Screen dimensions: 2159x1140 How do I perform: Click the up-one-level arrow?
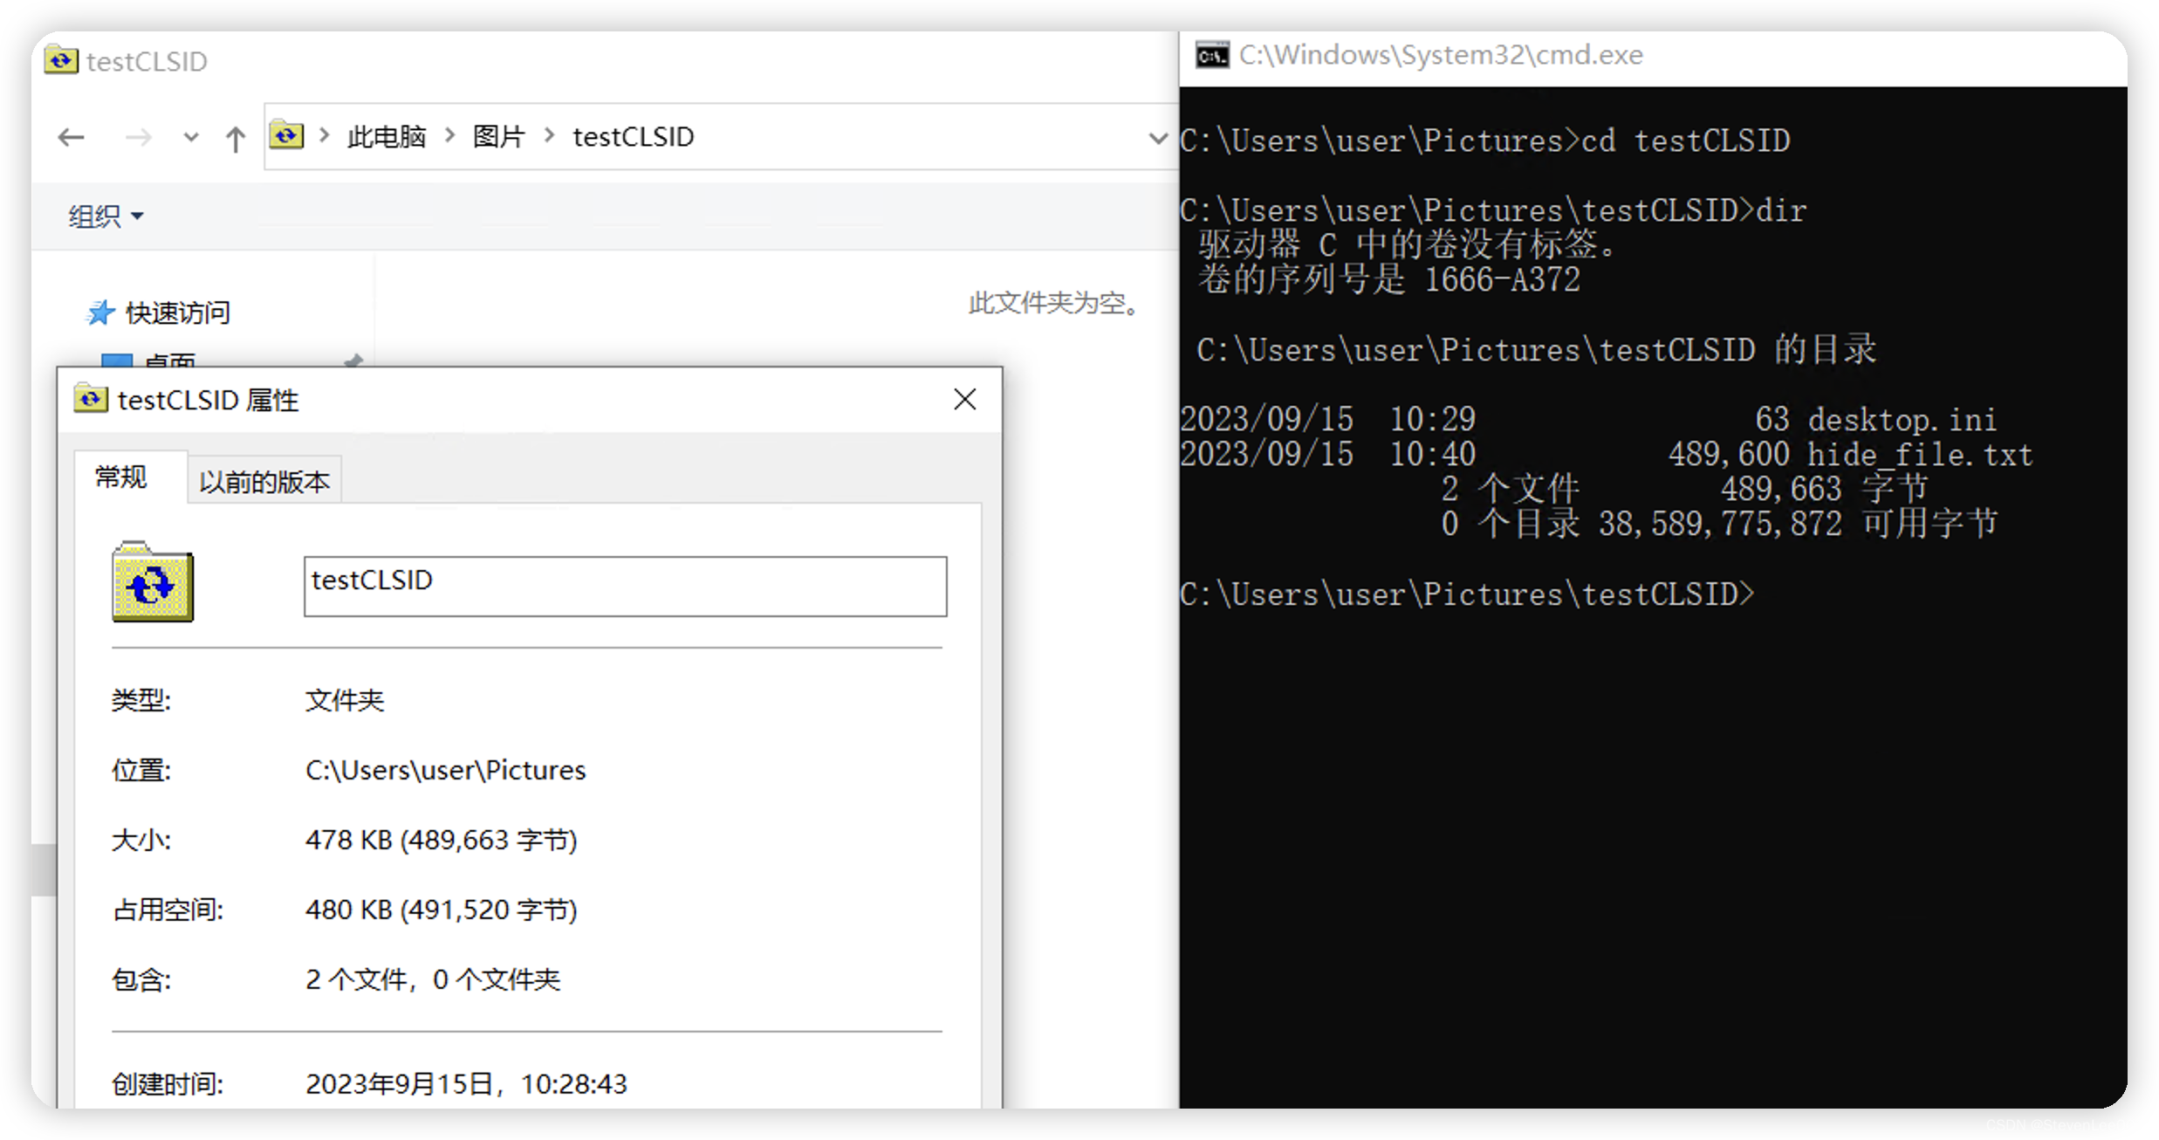coord(235,138)
